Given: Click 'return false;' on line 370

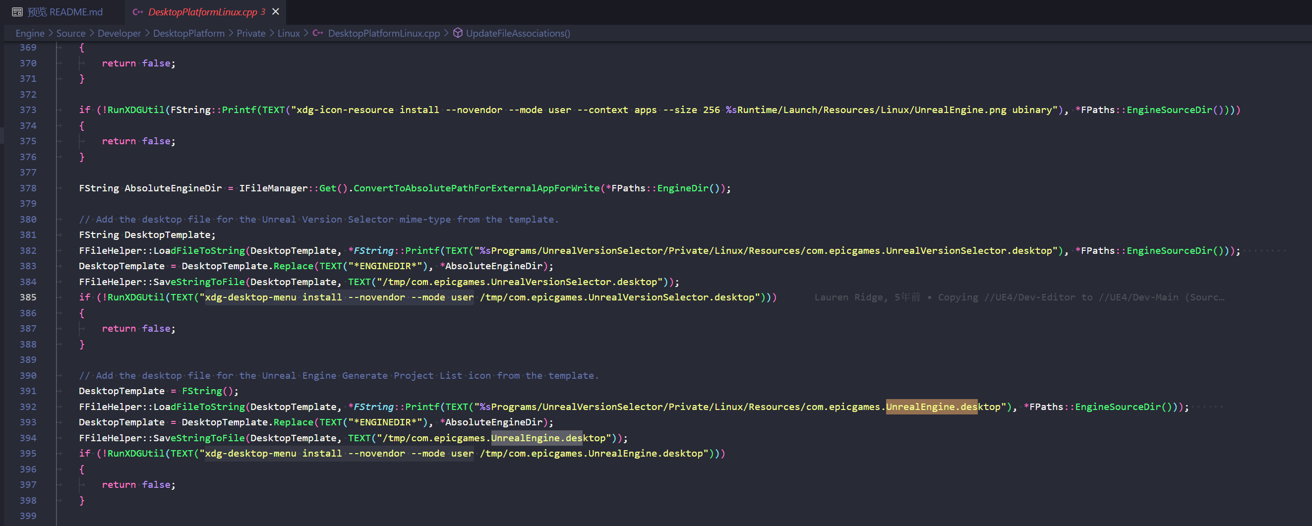Looking at the screenshot, I should [x=138, y=63].
